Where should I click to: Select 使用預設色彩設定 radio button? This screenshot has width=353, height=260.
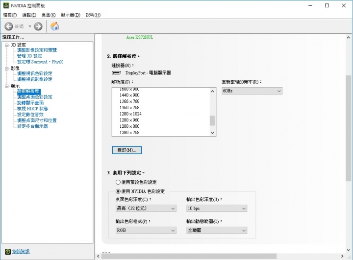tap(118, 182)
